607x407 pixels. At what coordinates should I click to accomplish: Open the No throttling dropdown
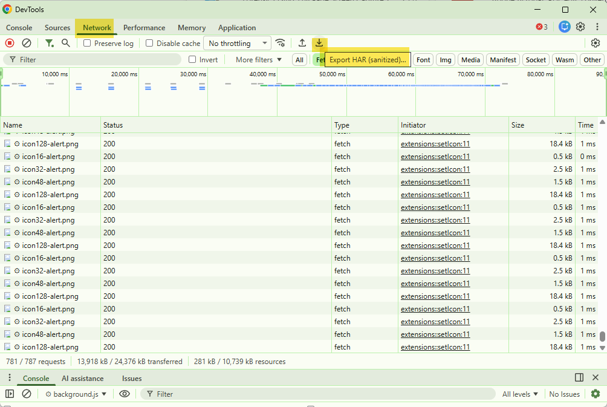[x=238, y=44]
